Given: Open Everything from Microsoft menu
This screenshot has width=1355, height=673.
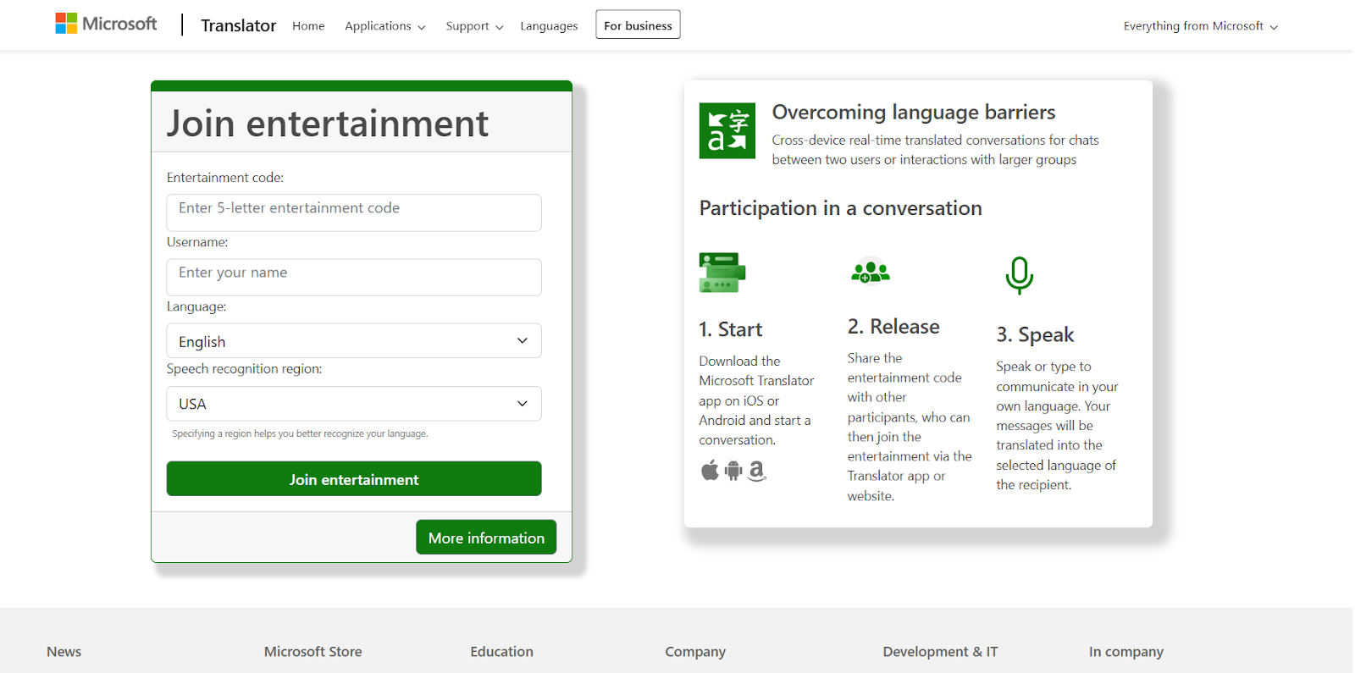Looking at the screenshot, I should point(1200,26).
